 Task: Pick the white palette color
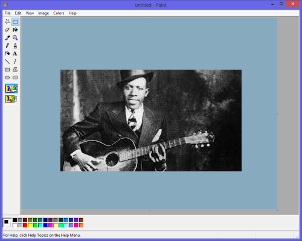coord(14,225)
